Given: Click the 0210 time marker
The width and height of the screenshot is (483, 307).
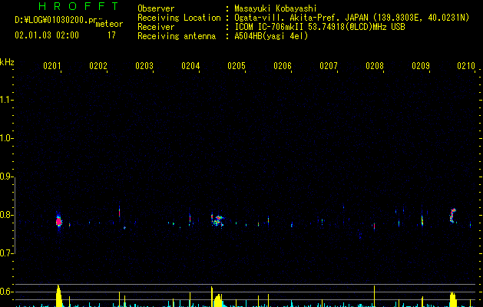Looking at the screenshot, I should coord(466,66).
